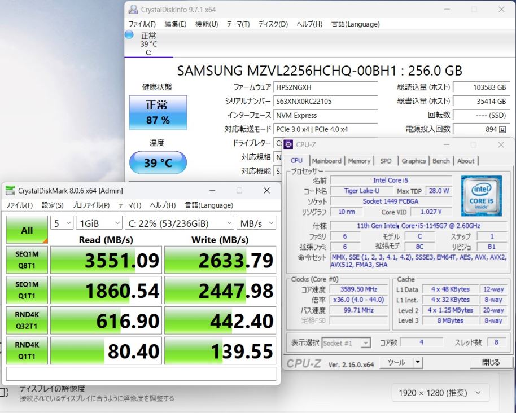Open 言語(Language) menu in CrystalDiskInfo

(356, 24)
